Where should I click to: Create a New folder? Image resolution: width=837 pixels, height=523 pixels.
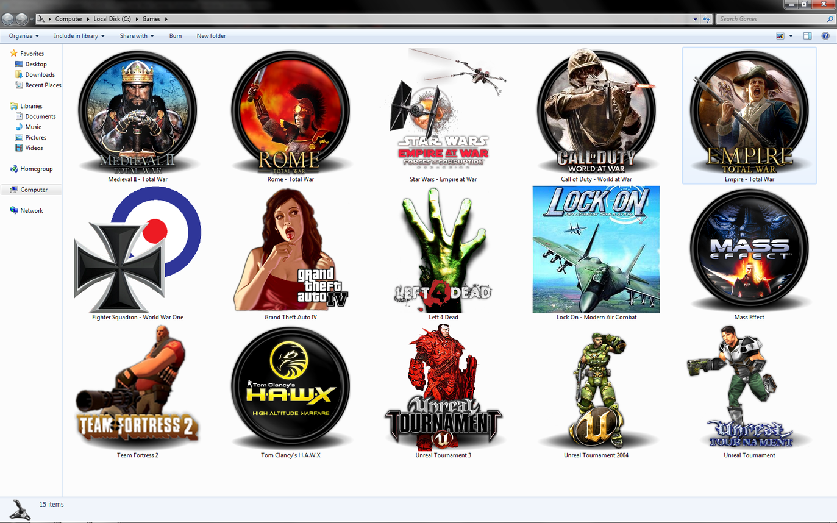(211, 36)
